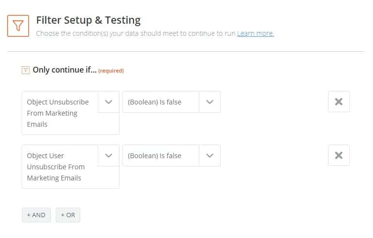
Task: Click the Choose the condition(s) description text
Action: [135, 33]
